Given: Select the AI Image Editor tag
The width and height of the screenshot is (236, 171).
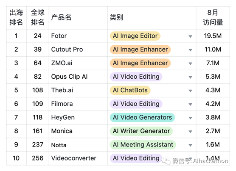Looking at the screenshot, I should coord(135,36).
